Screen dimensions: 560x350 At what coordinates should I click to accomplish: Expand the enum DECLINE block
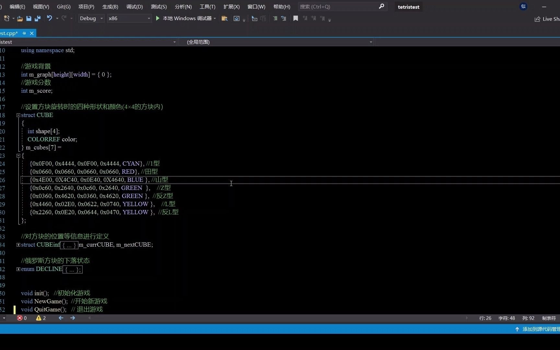click(18, 269)
